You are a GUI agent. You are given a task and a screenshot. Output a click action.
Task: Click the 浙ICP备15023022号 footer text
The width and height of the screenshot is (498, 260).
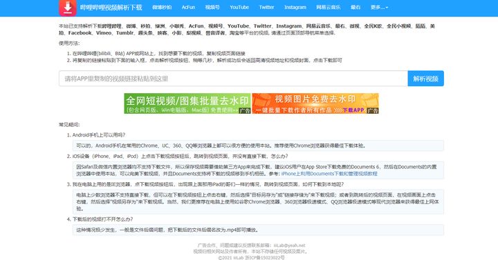click(x=264, y=258)
